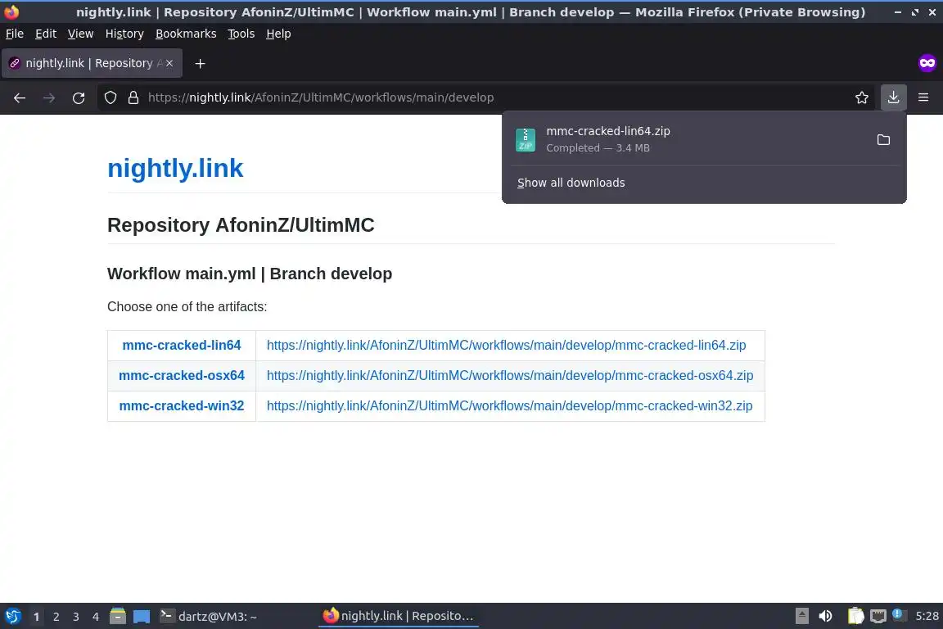943x629 pixels.
Task: Click the 'Choose one of the artifacts:' text
Action: coord(187,307)
